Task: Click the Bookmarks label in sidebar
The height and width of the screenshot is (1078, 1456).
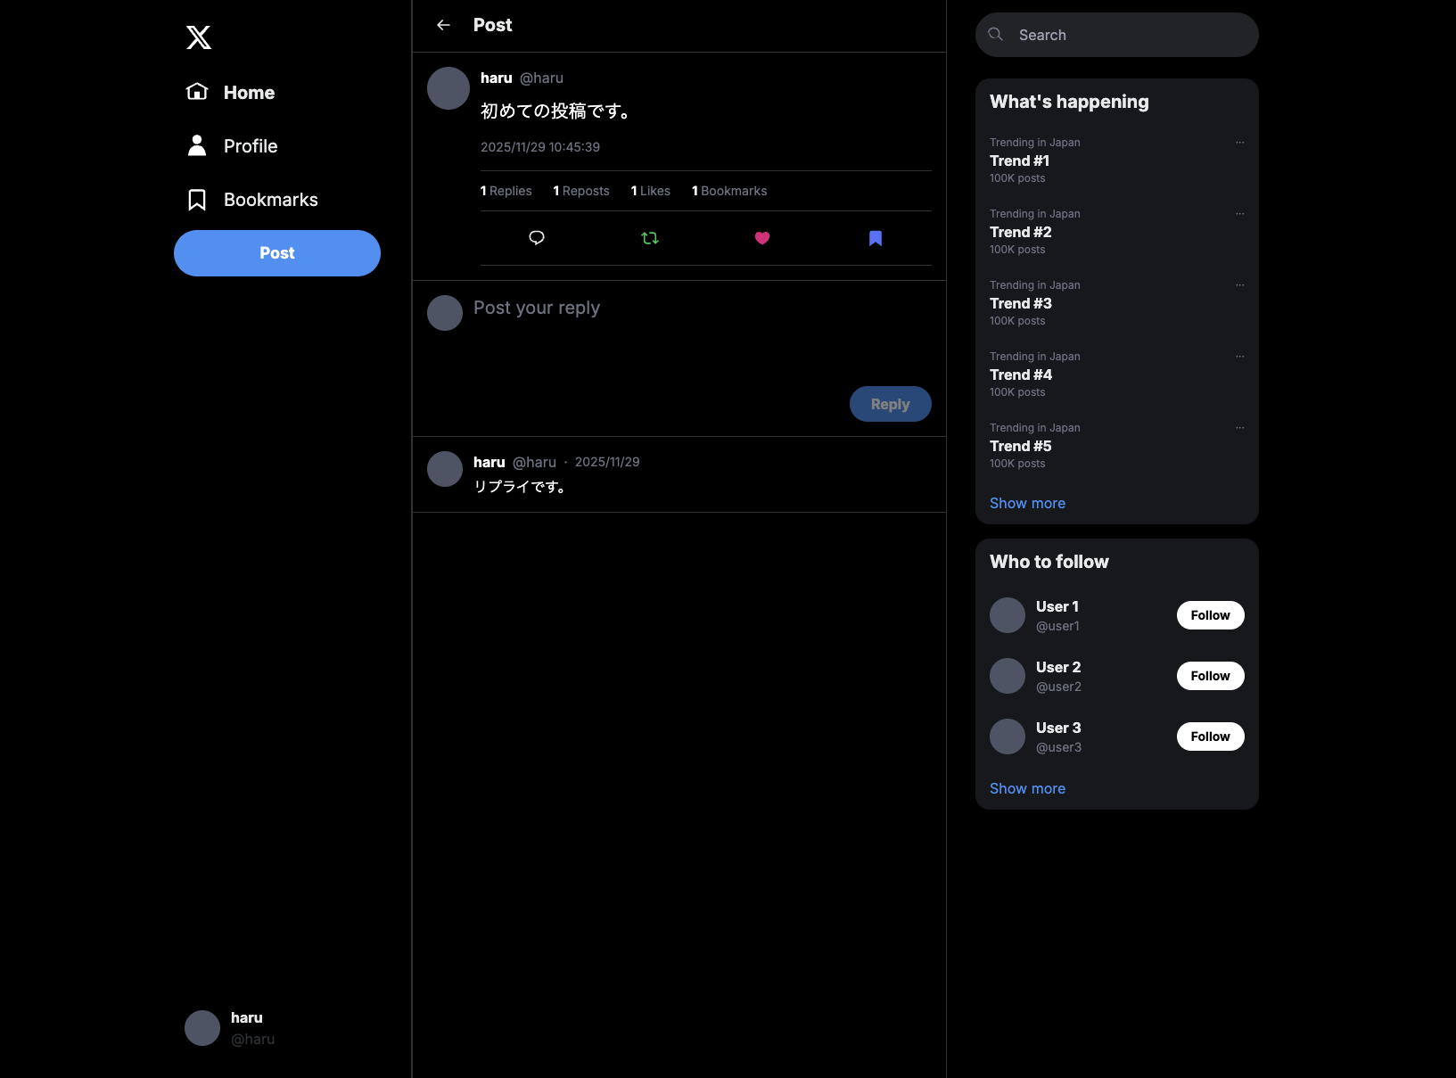Action: click(271, 200)
